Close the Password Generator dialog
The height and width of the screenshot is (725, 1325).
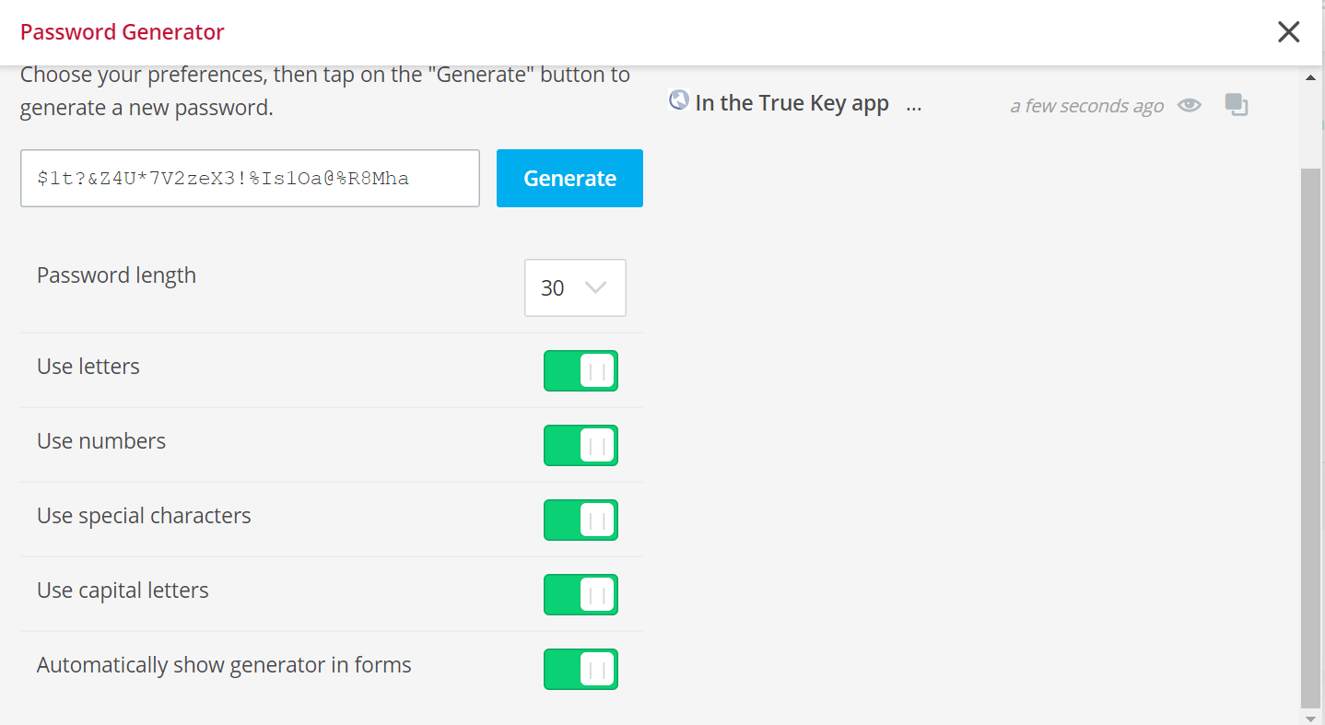click(1288, 31)
